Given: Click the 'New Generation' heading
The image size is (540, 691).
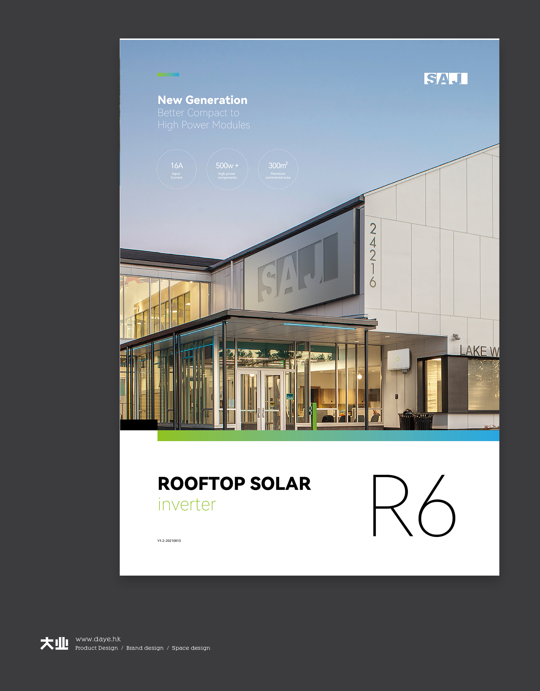Looking at the screenshot, I should pos(203,100).
